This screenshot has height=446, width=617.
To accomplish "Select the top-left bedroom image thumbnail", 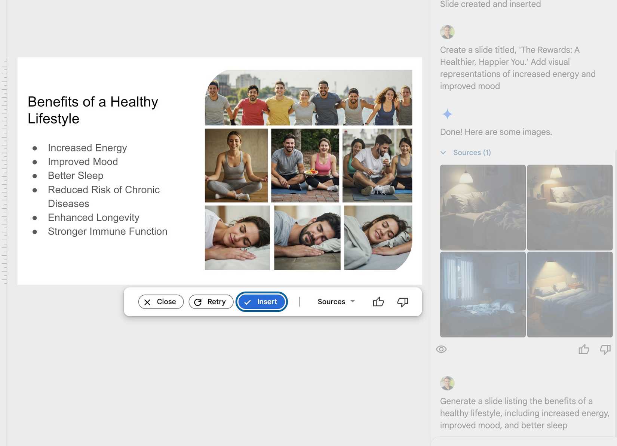I will coord(482,207).
